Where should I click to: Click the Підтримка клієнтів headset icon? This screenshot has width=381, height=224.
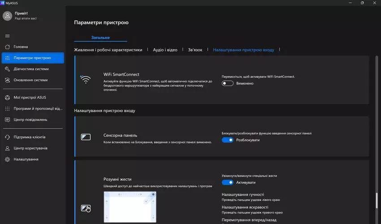[7, 137]
